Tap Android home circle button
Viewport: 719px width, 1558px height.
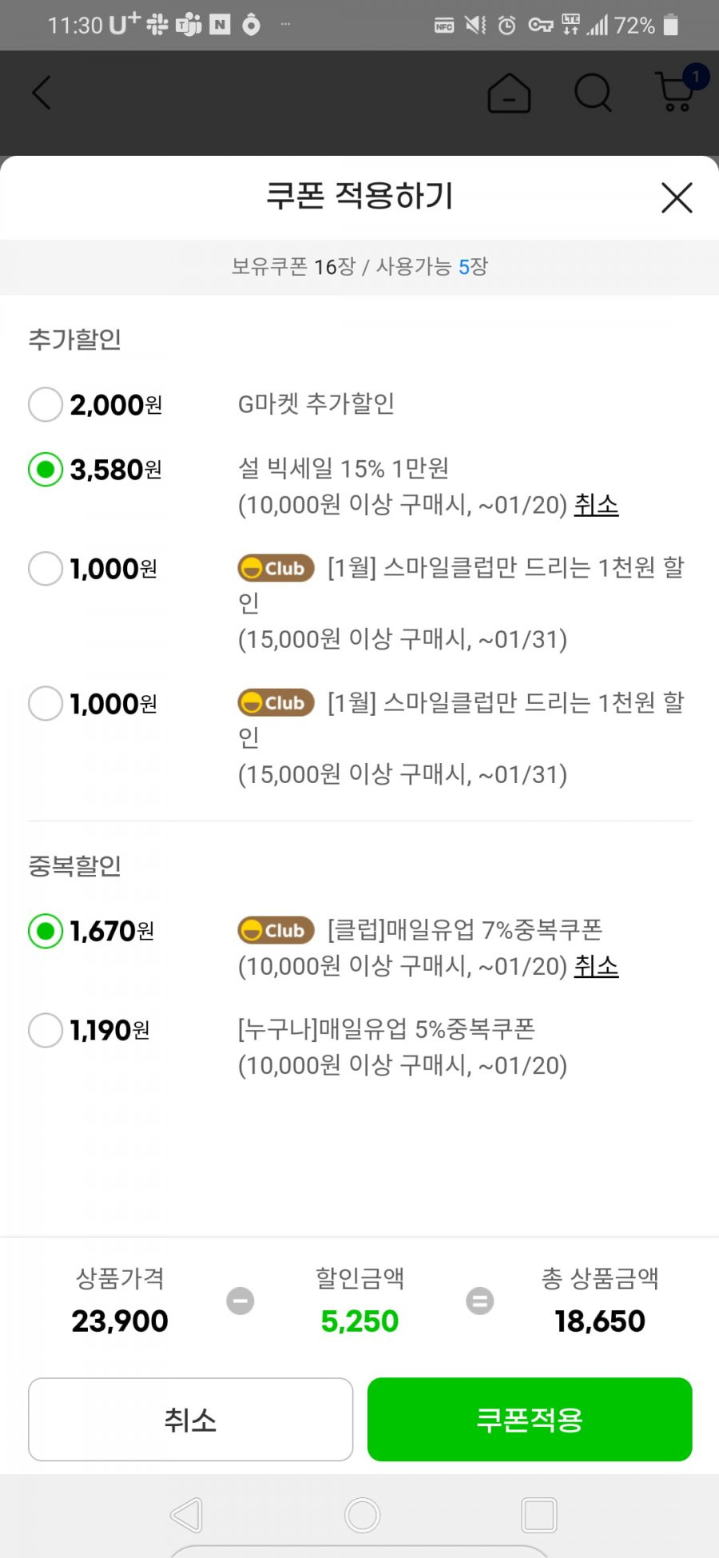point(362,1515)
